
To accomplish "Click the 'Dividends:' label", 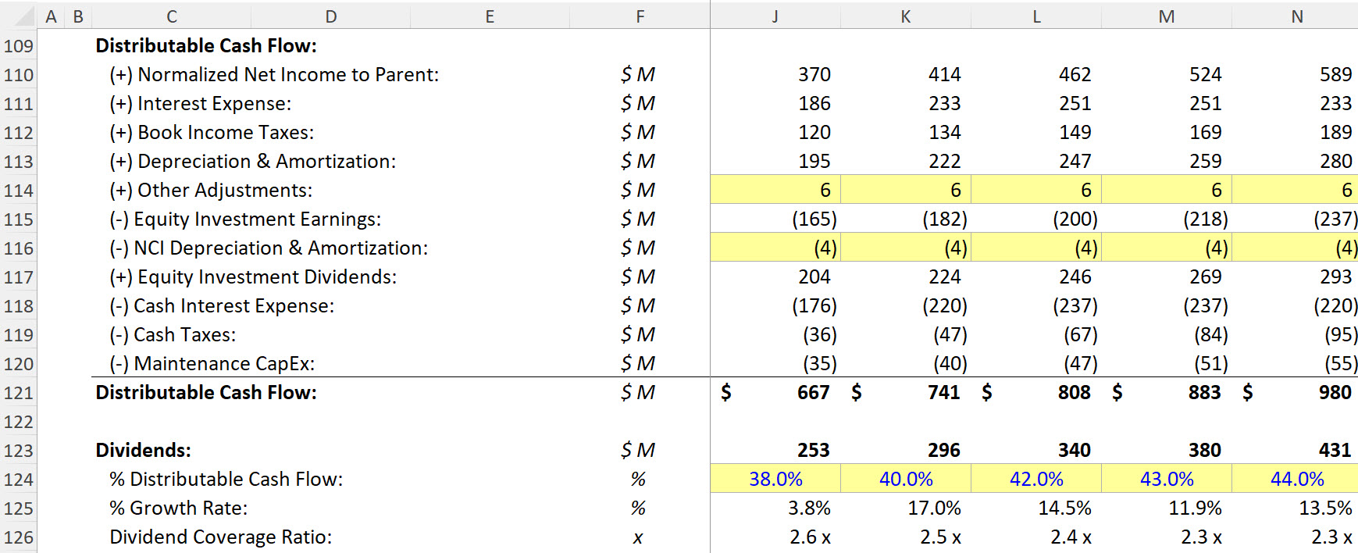I will (x=143, y=451).
